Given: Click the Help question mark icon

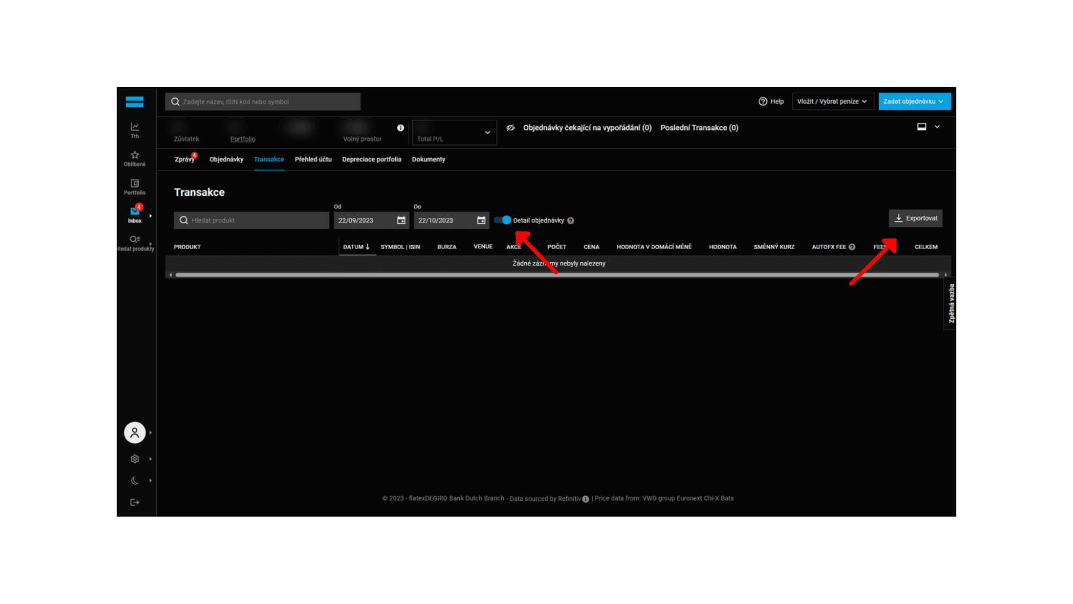Looking at the screenshot, I should 762,101.
